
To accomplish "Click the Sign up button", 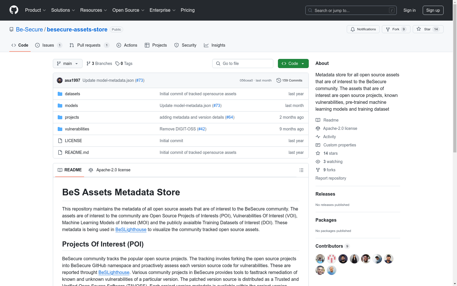I will tap(433, 10).
